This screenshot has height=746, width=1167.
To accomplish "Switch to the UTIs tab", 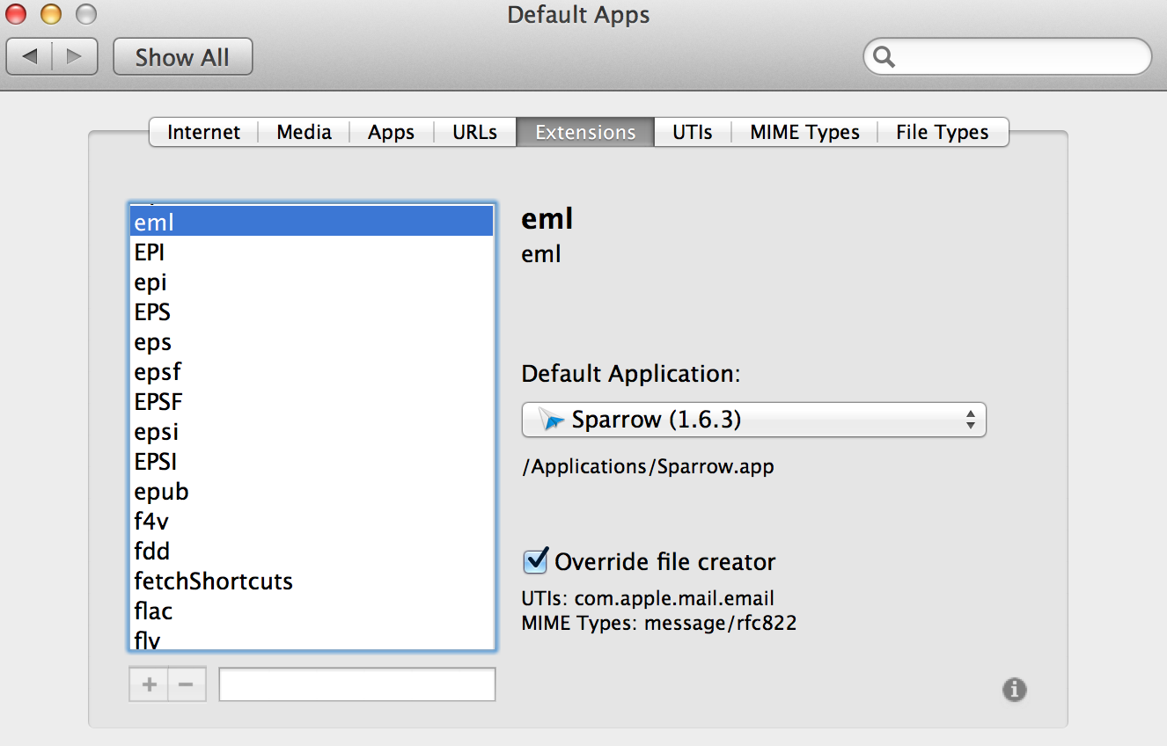I will (693, 132).
